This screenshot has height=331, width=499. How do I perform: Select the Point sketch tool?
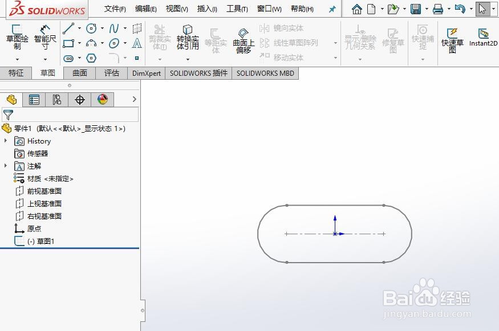(137, 58)
